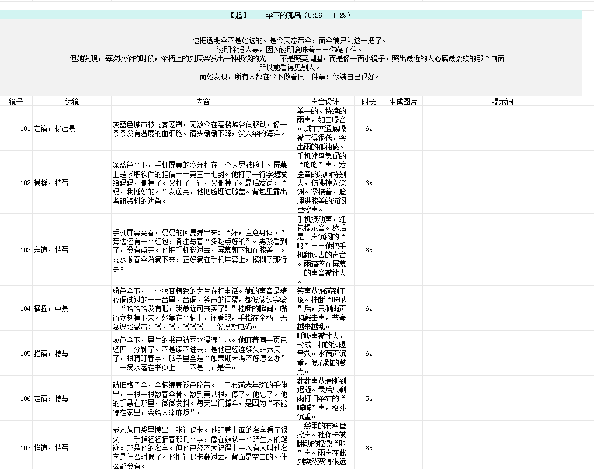Select shot number cell 103
Image resolution: width=594 pixels, height=469 pixels.
[16, 250]
